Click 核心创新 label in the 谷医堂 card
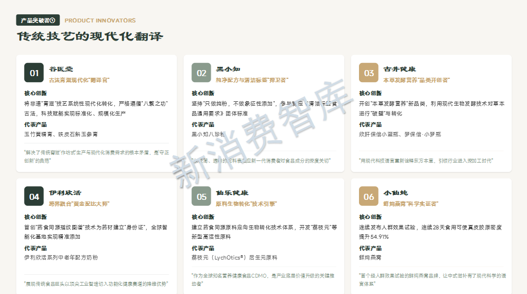 (x=35, y=93)
